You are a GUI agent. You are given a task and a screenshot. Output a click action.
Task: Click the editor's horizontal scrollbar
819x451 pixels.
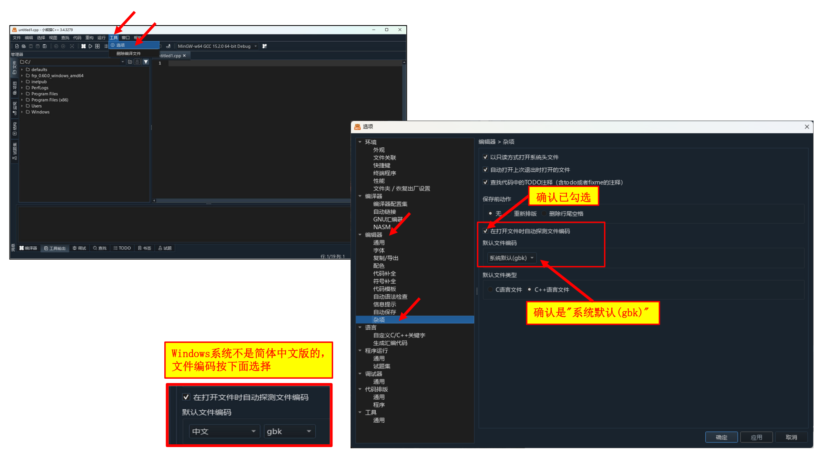252,201
